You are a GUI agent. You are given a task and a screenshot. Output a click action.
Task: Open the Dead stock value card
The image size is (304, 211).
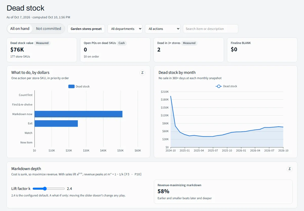[x=42, y=50]
